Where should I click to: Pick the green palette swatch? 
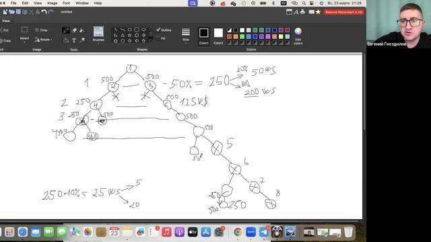coord(242,36)
